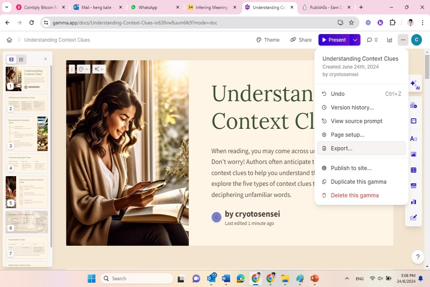Go to Gamma home icon
This screenshot has height=287, width=430.
9,40
